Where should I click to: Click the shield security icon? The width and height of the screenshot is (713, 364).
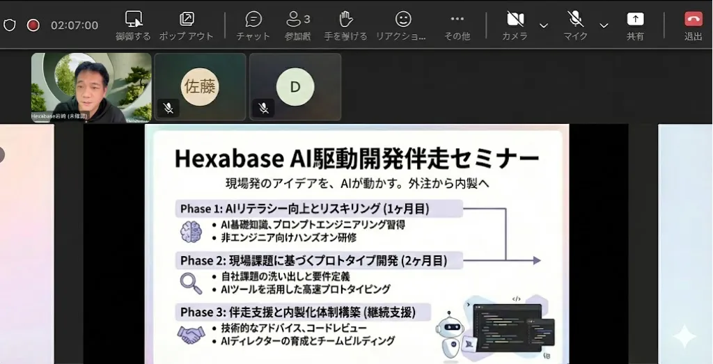click(x=10, y=25)
